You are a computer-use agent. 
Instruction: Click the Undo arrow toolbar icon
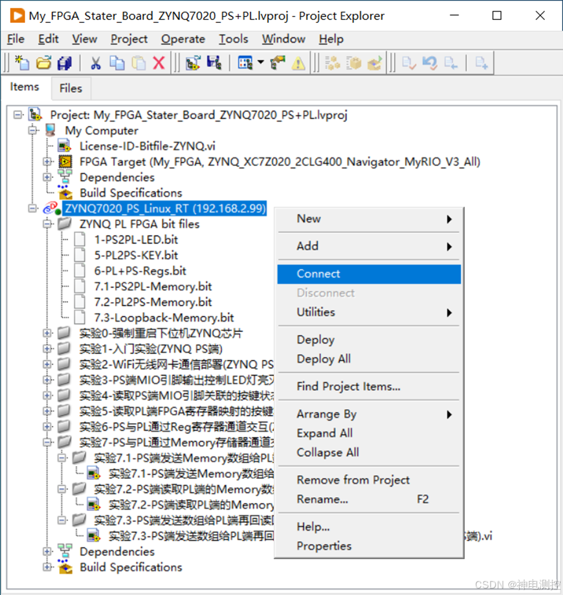[x=430, y=63]
